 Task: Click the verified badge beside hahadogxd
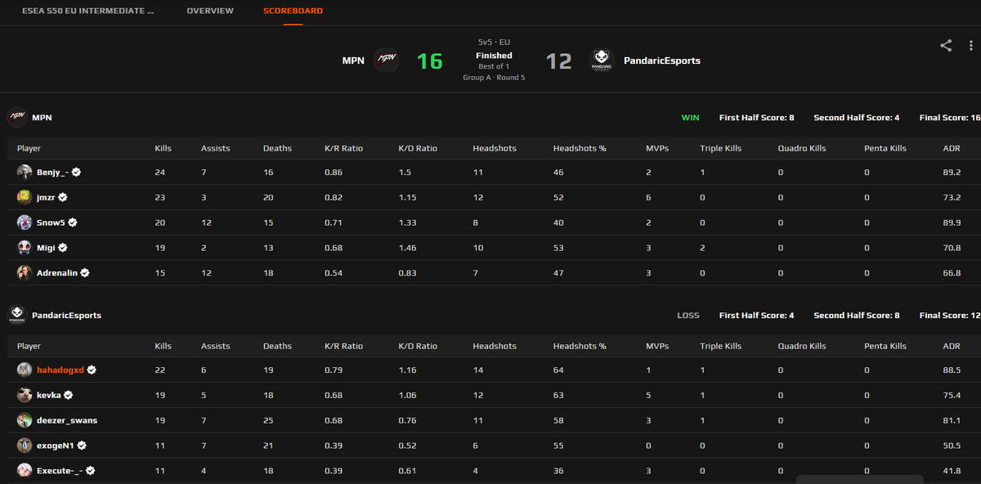pyautogui.click(x=91, y=370)
